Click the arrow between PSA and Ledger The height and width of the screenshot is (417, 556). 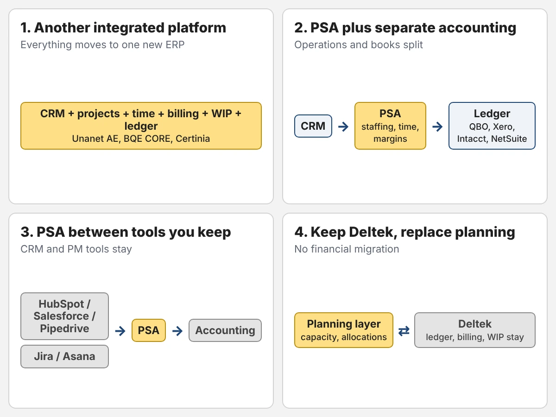[437, 126]
